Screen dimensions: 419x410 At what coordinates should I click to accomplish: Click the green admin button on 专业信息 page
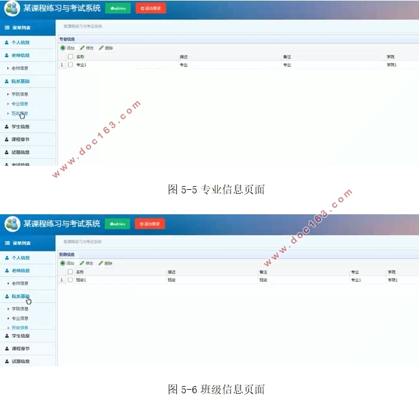point(118,8)
